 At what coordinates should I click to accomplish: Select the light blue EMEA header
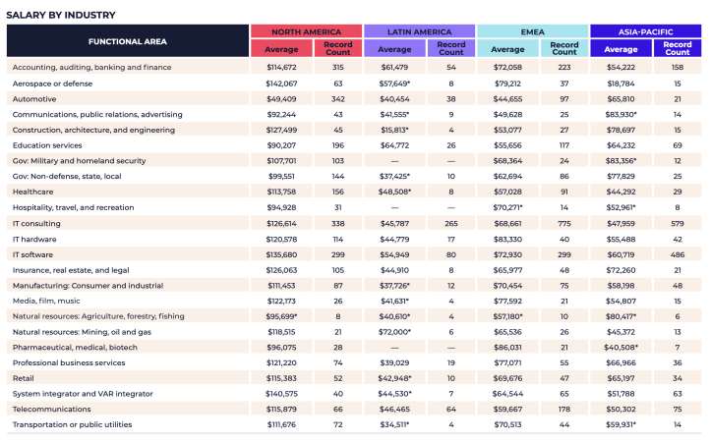531,31
